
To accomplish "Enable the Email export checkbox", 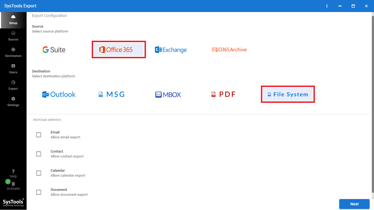I will [39, 135].
